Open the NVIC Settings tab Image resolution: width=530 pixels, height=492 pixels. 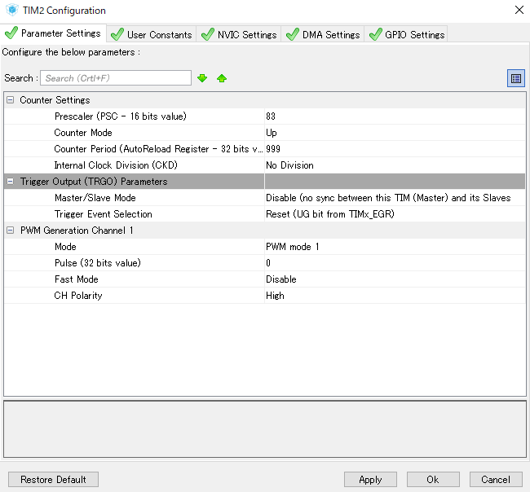tap(239, 34)
